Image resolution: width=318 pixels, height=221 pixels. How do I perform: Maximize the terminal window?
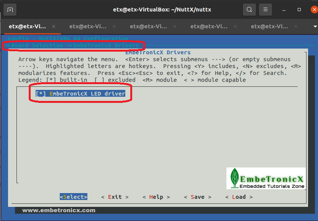coord(299,10)
